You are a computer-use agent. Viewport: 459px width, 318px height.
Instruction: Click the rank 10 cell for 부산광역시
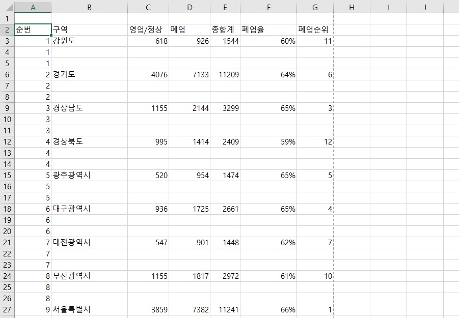tap(315, 276)
